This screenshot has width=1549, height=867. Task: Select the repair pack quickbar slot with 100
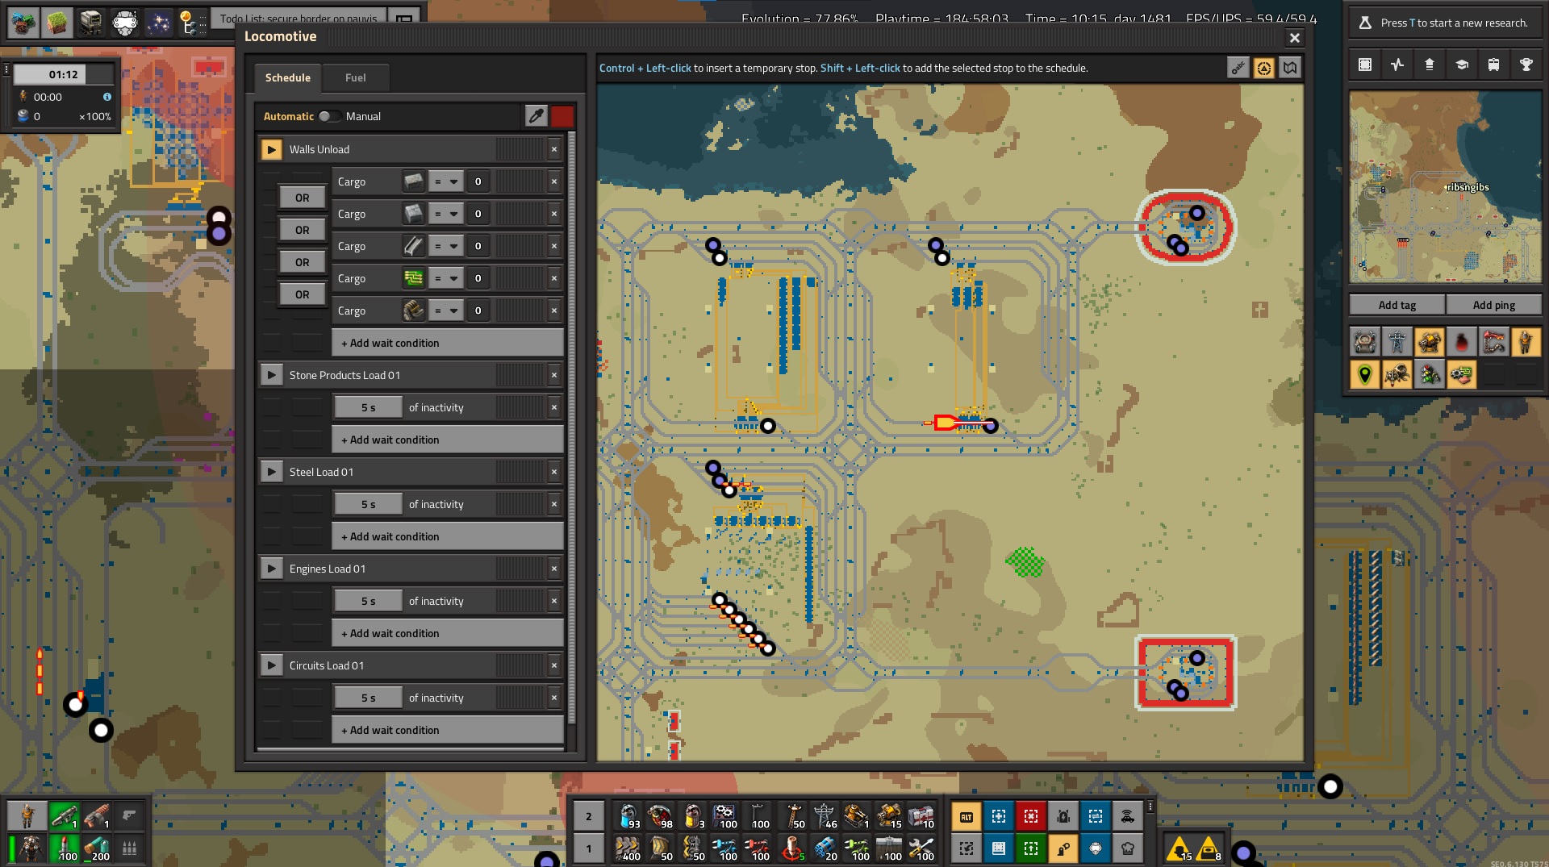(x=921, y=848)
